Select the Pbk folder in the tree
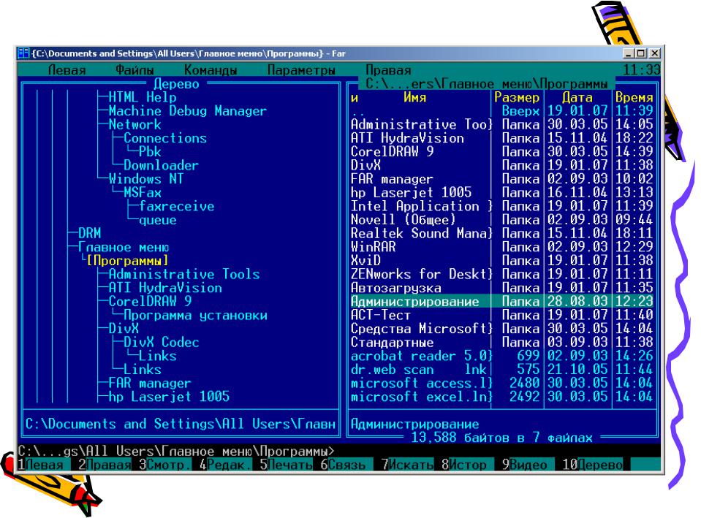 click(150, 152)
